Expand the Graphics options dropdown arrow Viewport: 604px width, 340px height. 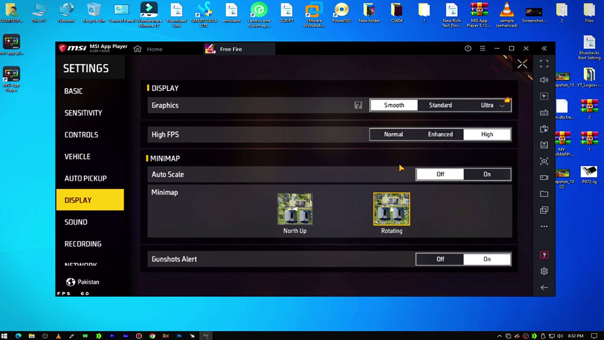click(x=503, y=106)
